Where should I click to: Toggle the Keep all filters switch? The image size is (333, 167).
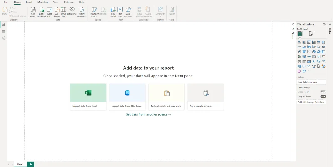pyautogui.click(x=323, y=97)
